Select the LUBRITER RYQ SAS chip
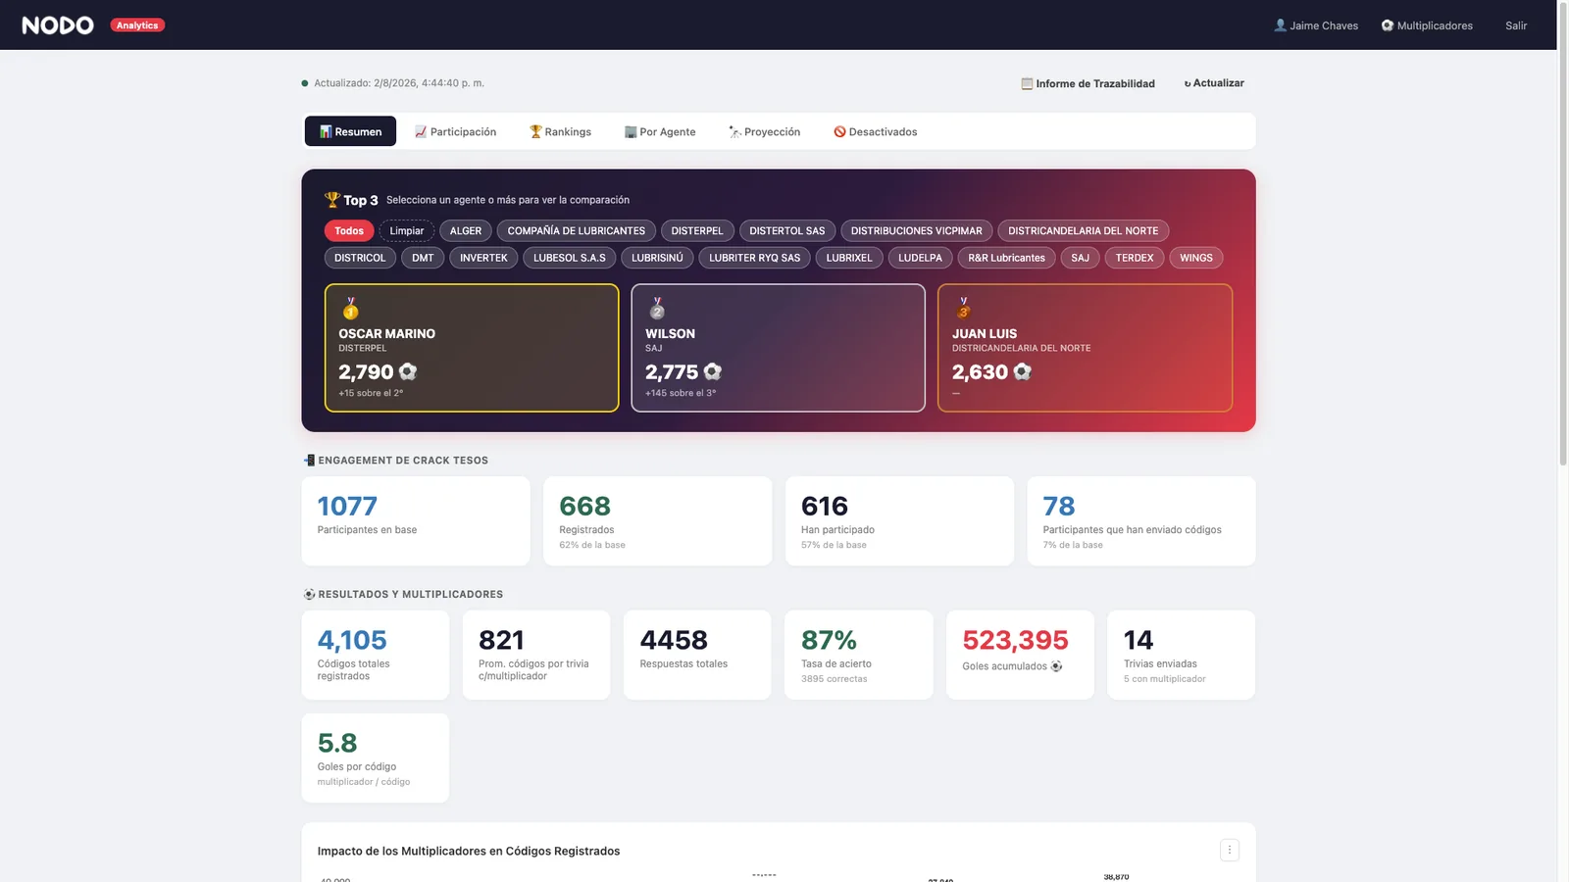Screen dimensions: 1569x882 point(755,258)
